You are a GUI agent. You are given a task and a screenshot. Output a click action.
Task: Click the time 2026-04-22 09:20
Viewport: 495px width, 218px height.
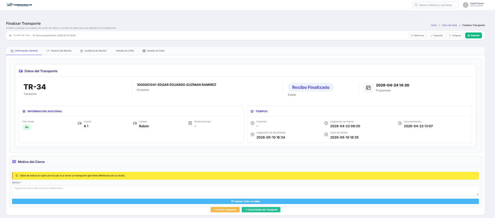pos(345,126)
